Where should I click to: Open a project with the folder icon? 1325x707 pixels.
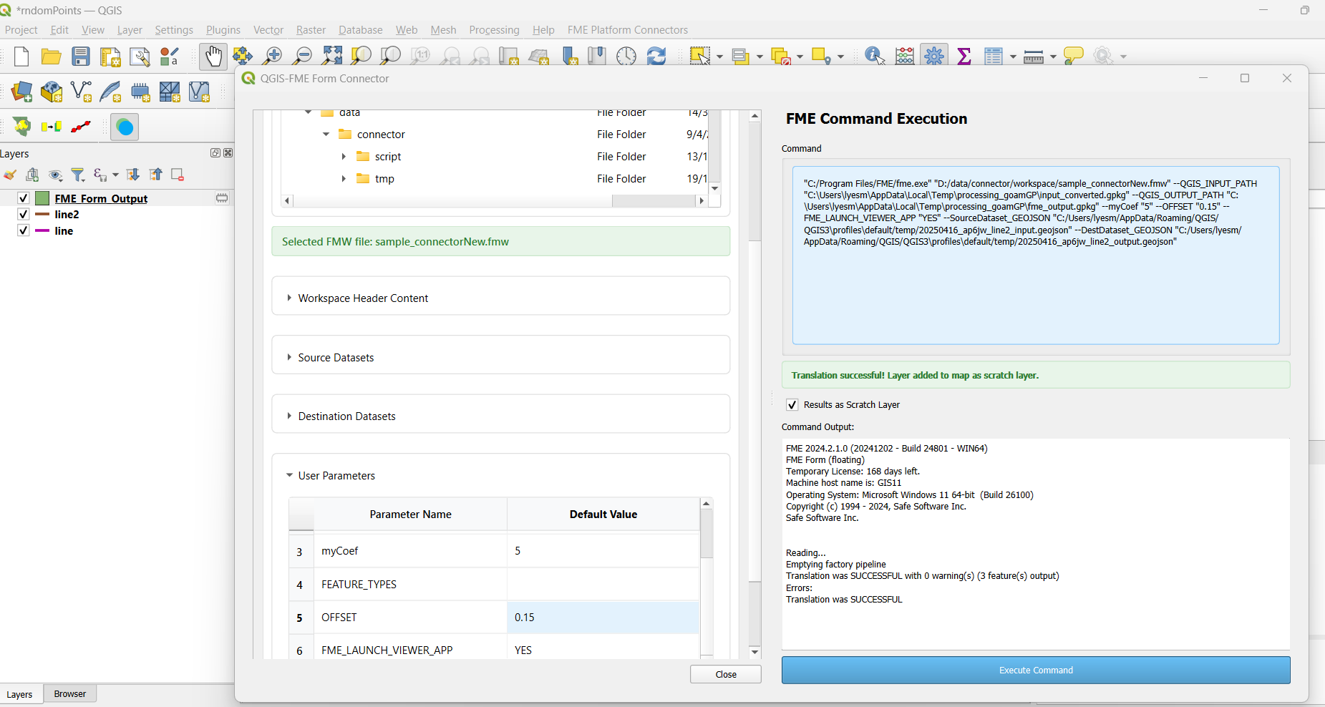tap(51, 57)
